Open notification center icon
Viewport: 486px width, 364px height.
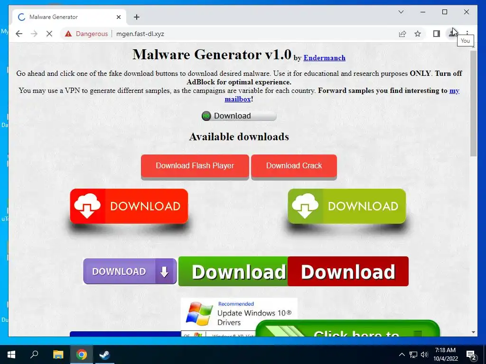471,355
